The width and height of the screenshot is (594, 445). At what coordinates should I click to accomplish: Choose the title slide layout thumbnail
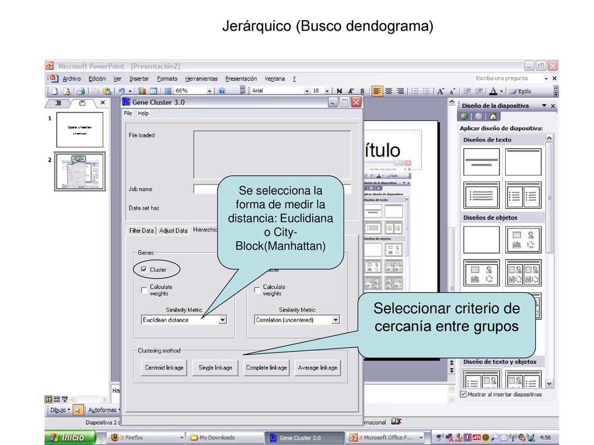(x=481, y=162)
